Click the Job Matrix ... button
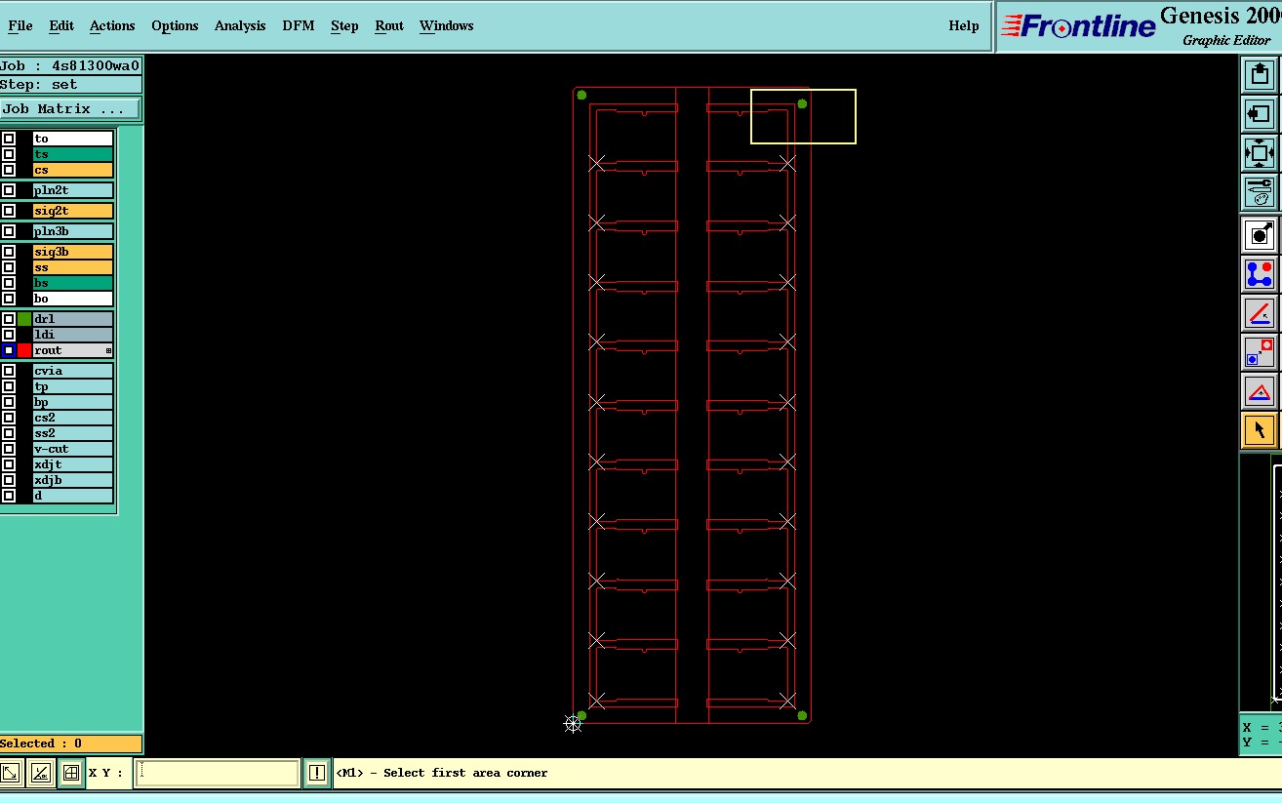The height and width of the screenshot is (803, 1282). (70, 108)
